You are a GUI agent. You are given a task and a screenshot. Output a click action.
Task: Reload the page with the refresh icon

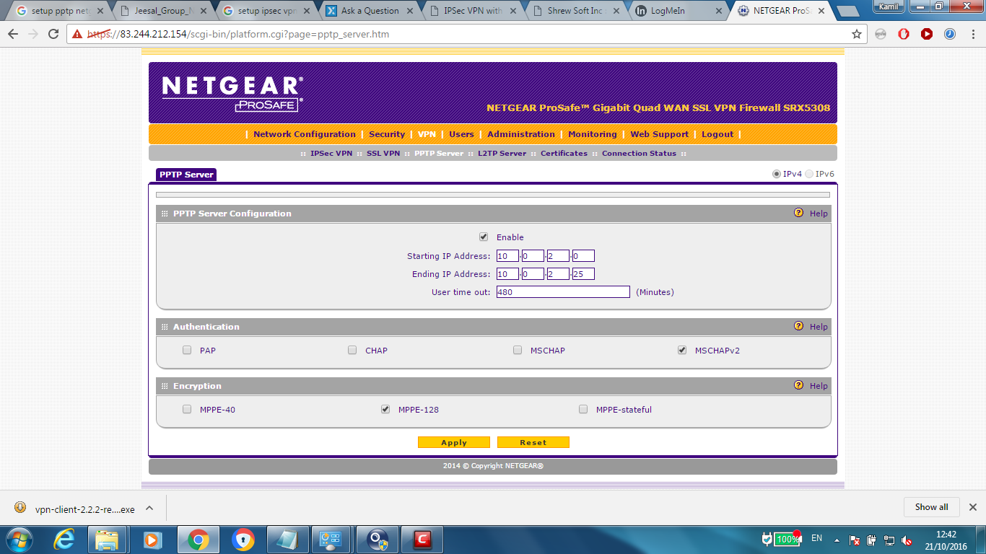53,34
